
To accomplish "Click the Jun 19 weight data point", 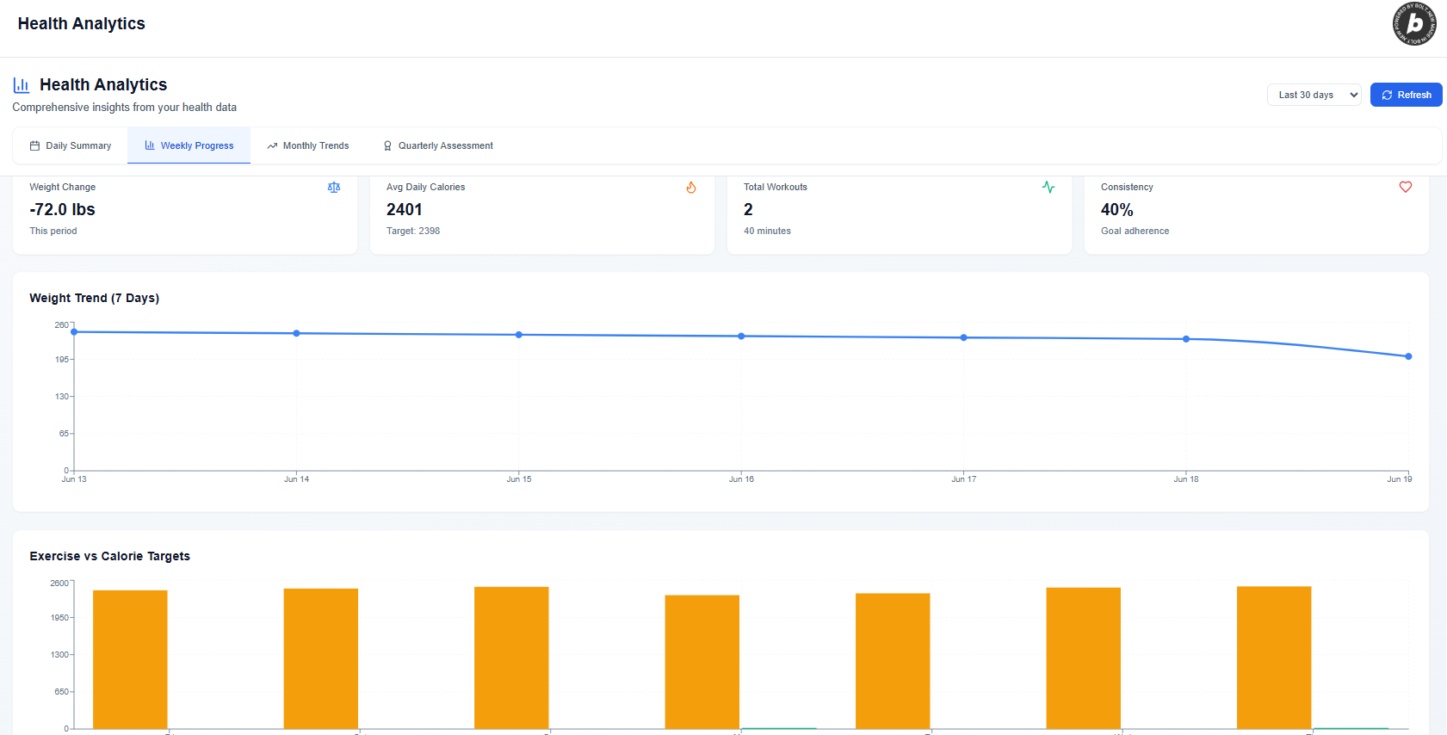I will [1408, 356].
